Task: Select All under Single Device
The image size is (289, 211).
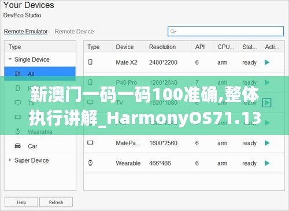Action: (40, 74)
